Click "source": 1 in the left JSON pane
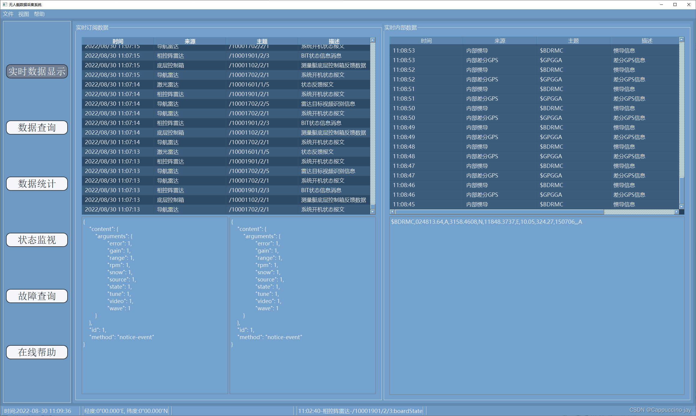The width and height of the screenshot is (696, 416). pos(122,280)
